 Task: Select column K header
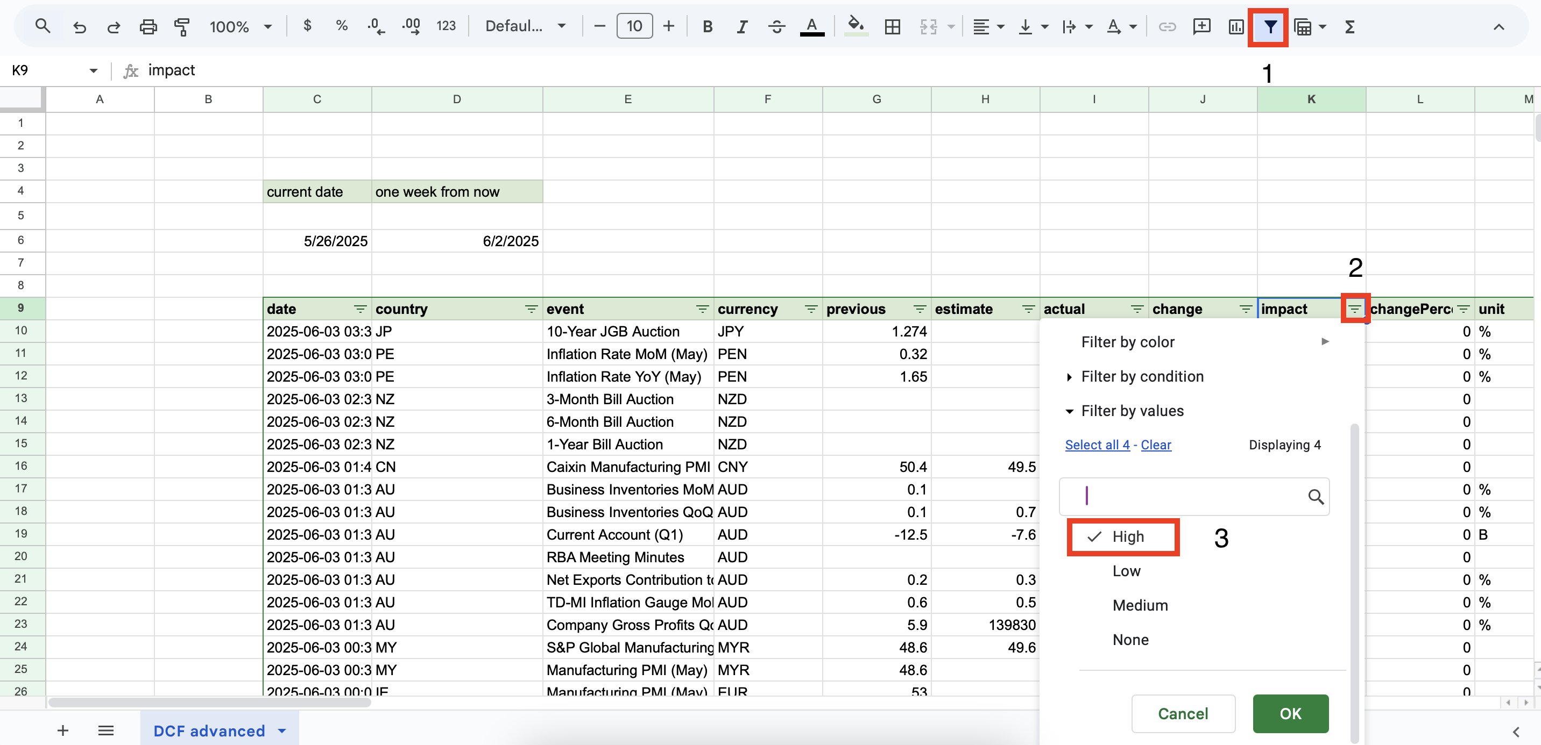pyautogui.click(x=1311, y=99)
